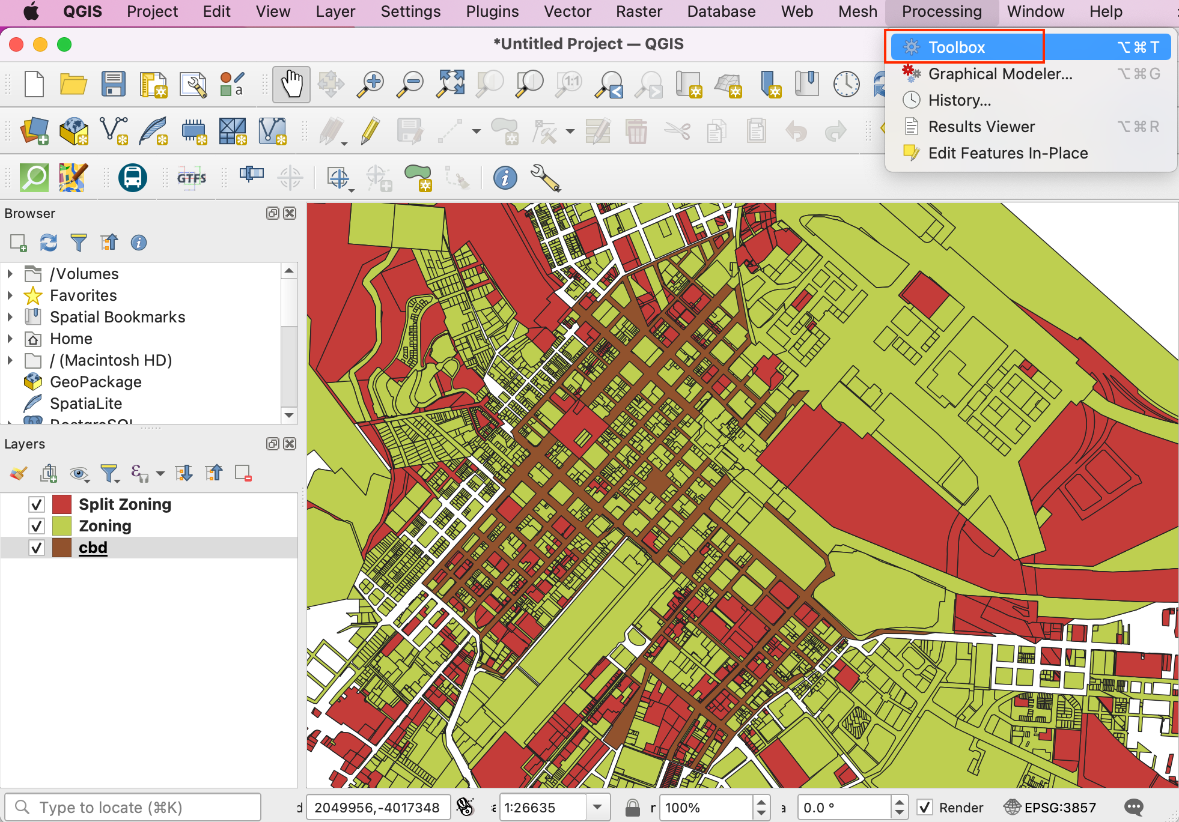Click the Zoom Full extent icon

451,84
